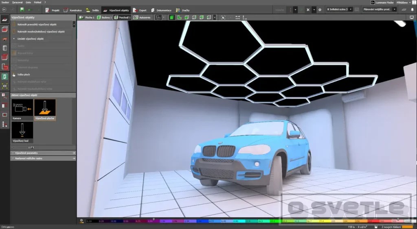Image resolution: width=417 pixels, height=229 pixels.
Task: Click the zoom-to-fit view icon
Action: (x=223, y=17)
